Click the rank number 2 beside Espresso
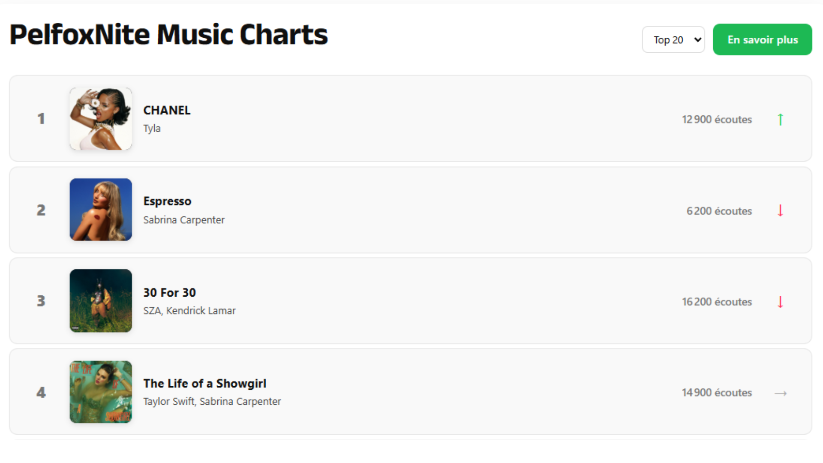The height and width of the screenshot is (463, 823). tap(41, 210)
